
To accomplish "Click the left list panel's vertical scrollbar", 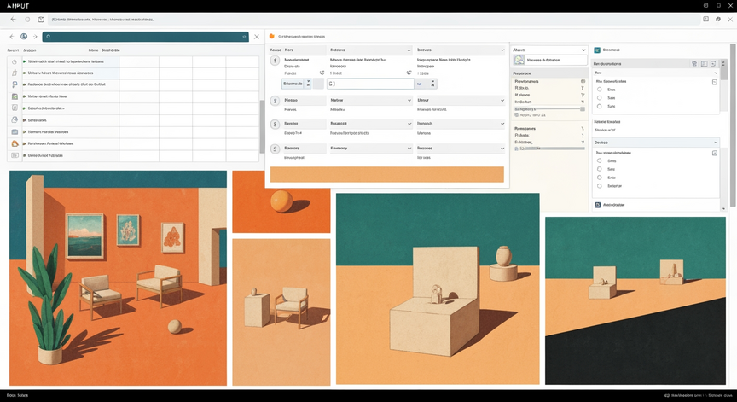I will click(262, 126).
